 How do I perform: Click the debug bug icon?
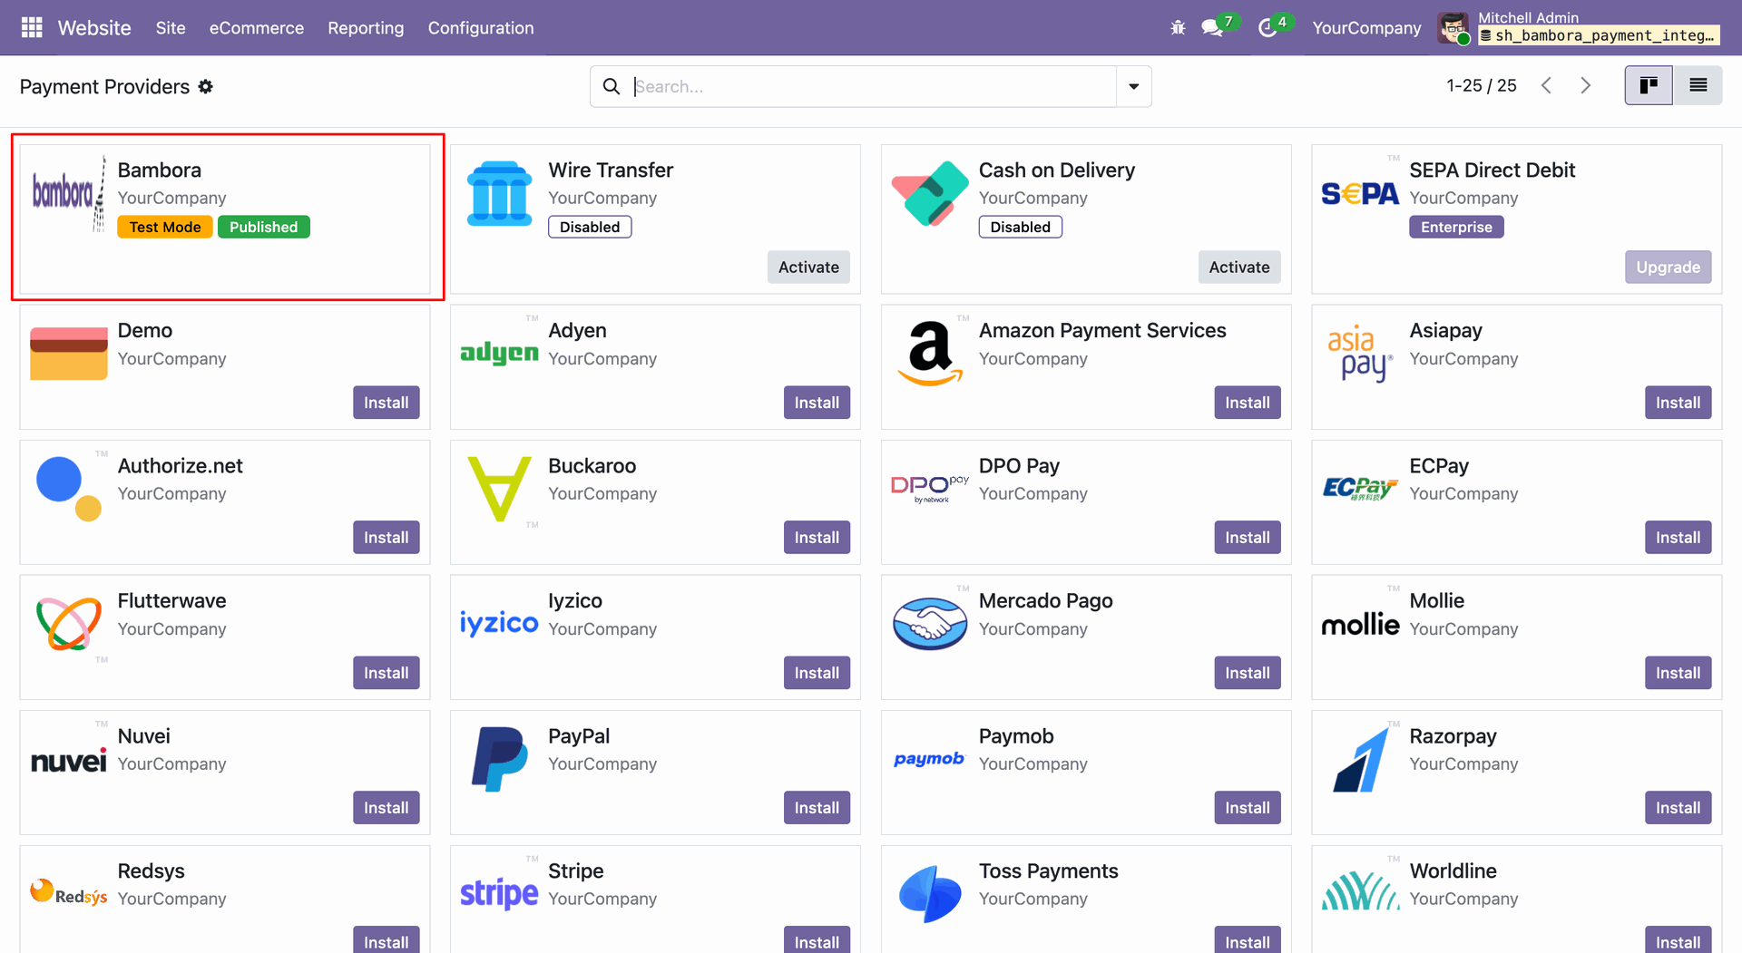click(1178, 28)
